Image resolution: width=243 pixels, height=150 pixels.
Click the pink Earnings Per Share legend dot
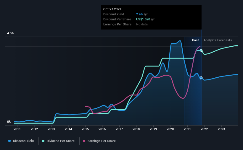[84, 141]
